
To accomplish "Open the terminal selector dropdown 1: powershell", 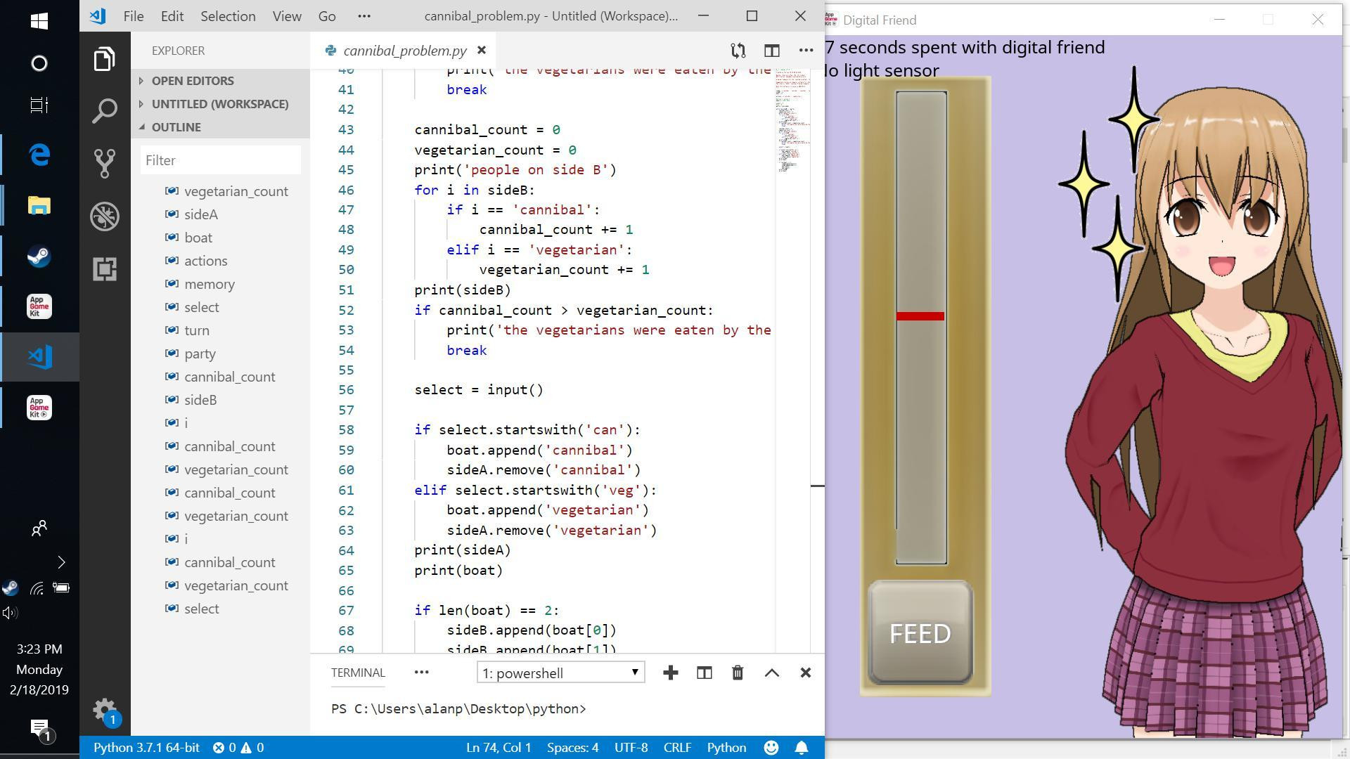I will (560, 673).
